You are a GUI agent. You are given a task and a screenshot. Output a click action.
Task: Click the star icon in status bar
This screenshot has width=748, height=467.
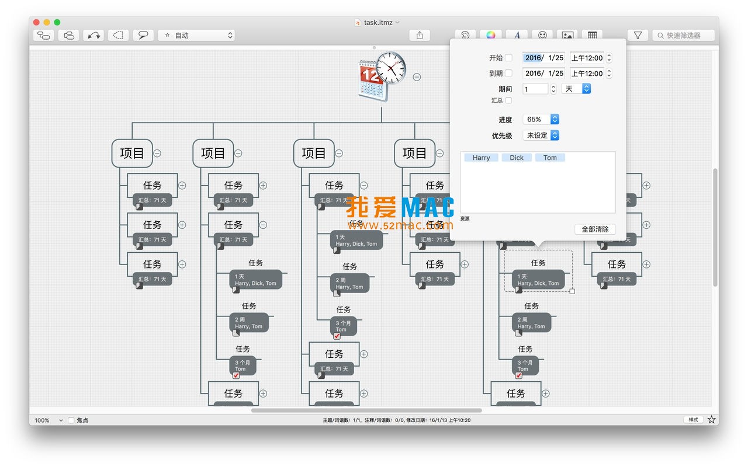point(711,420)
